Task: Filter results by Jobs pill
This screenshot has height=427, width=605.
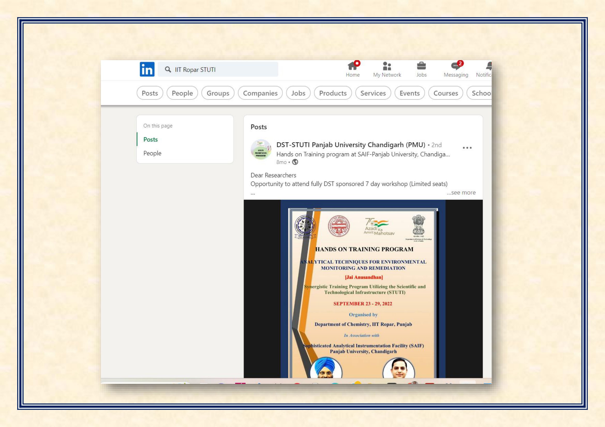Action: click(298, 93)
